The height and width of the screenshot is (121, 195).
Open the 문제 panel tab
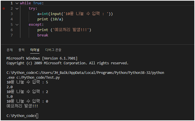click(x=10, y=50)
